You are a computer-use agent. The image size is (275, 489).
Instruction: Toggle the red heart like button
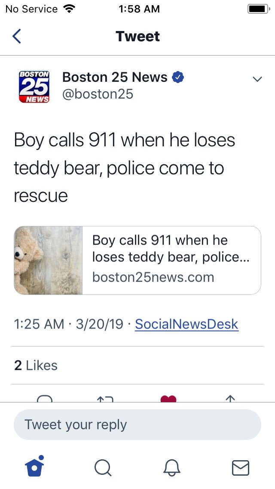[168, 399]
